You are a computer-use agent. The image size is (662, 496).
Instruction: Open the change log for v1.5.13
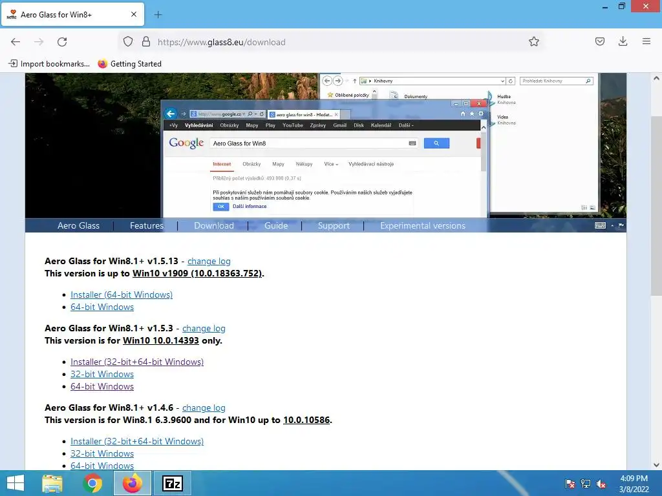(209, 261)
